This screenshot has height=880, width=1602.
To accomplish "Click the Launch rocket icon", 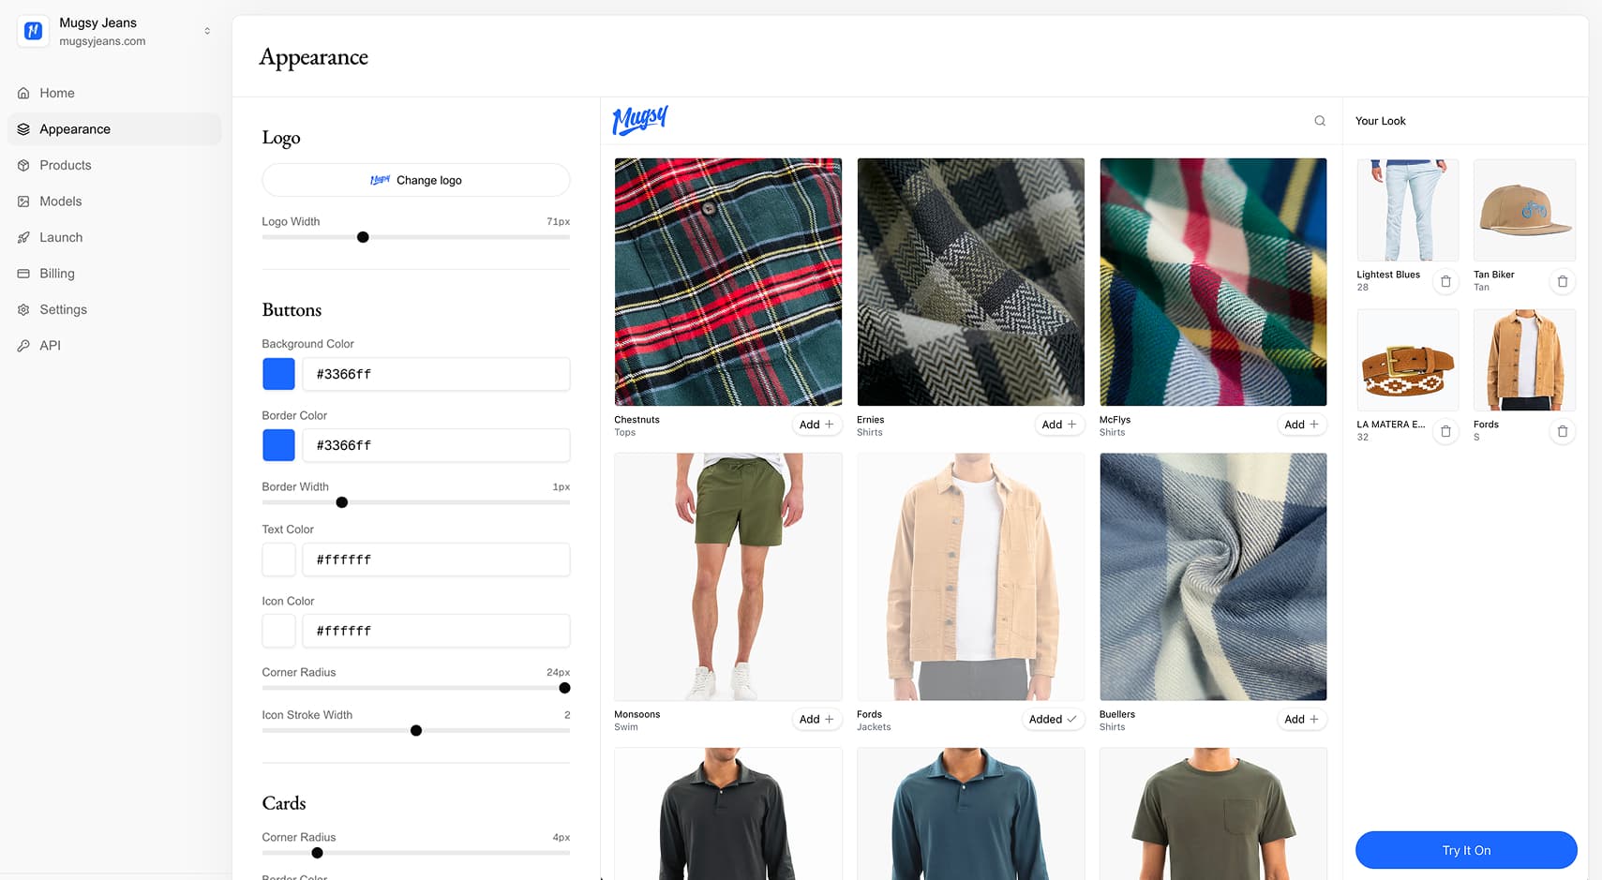I will tap(22, 237).
